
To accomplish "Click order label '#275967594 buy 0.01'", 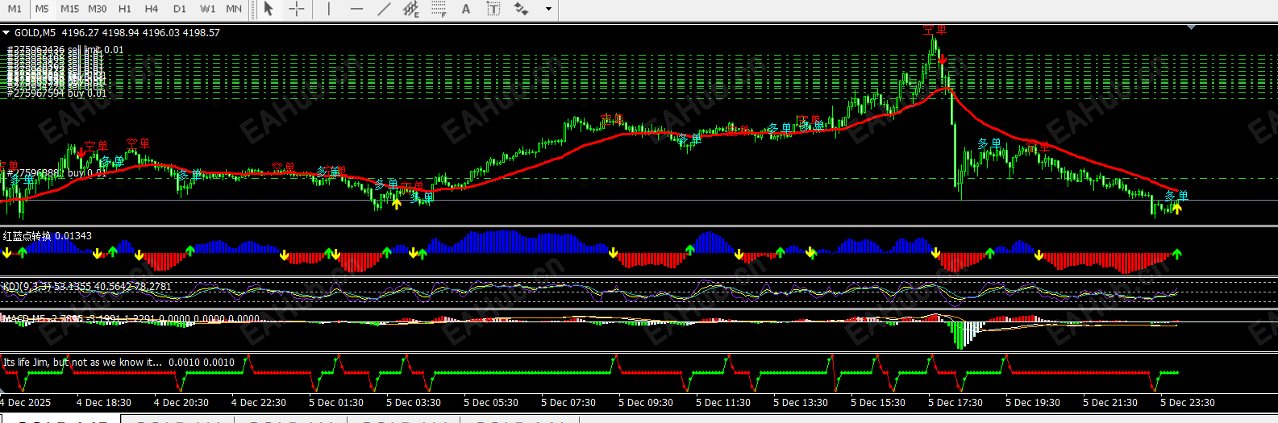I will tap(56, 93).
